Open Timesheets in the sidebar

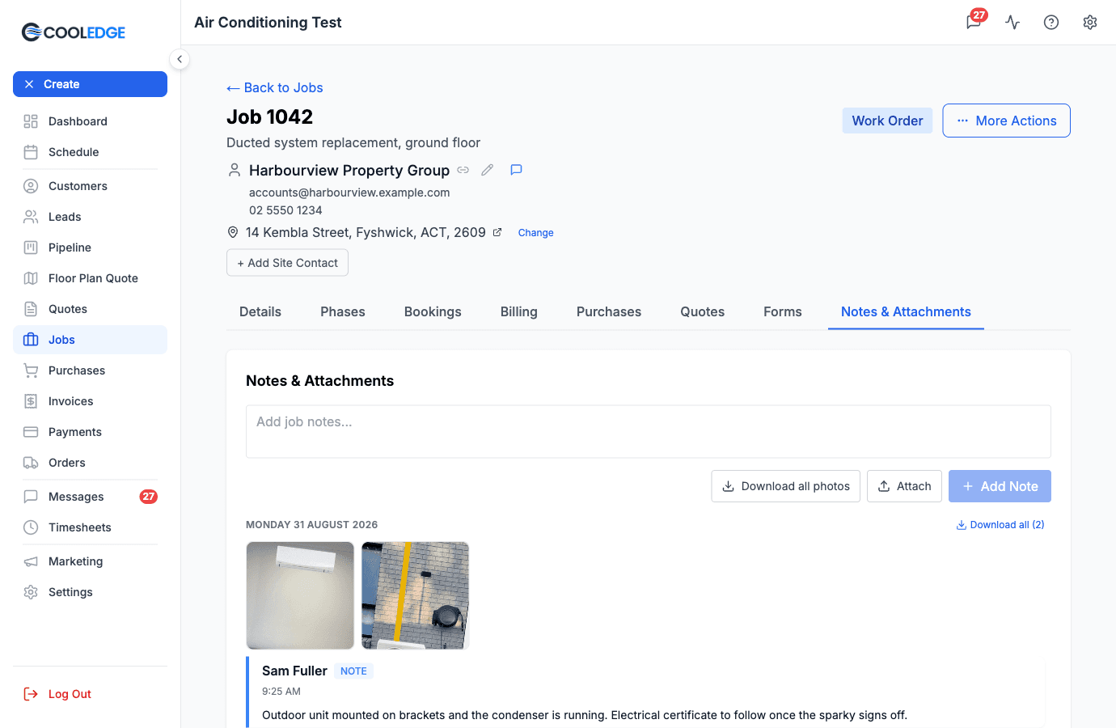coord(90,527)
